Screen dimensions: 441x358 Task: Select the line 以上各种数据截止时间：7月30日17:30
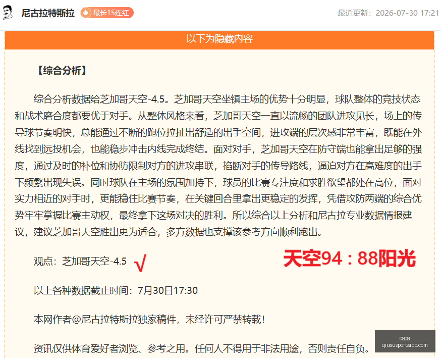(x=116, y=290)
